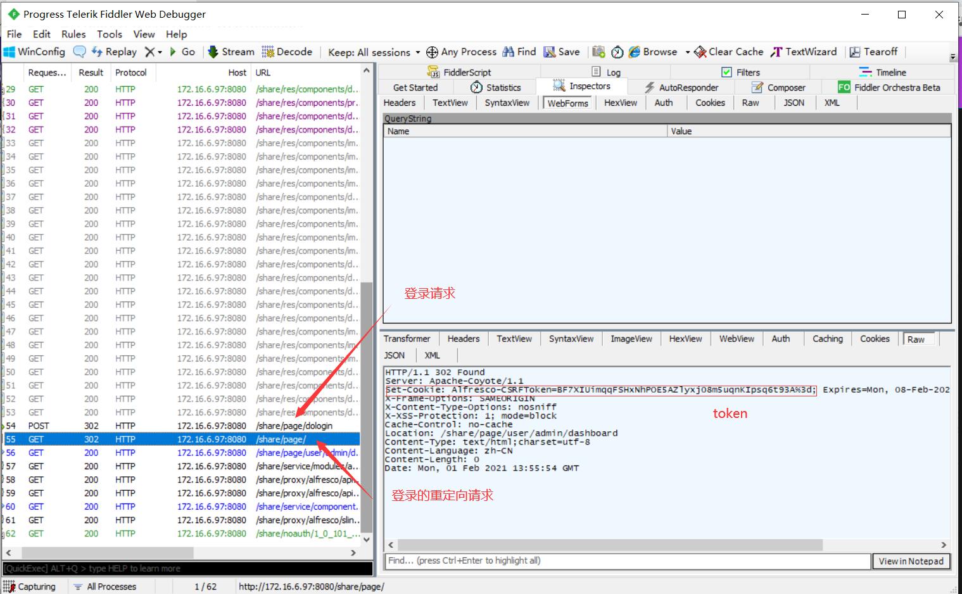Screen dimensions: 962x594
Task: Select the response ImageView tab
Action: coord(631,339)
